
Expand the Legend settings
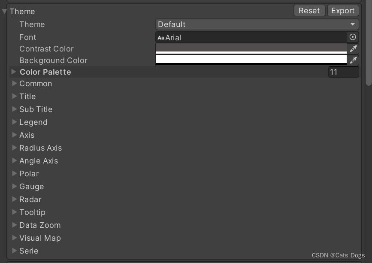tap(14, 122)
